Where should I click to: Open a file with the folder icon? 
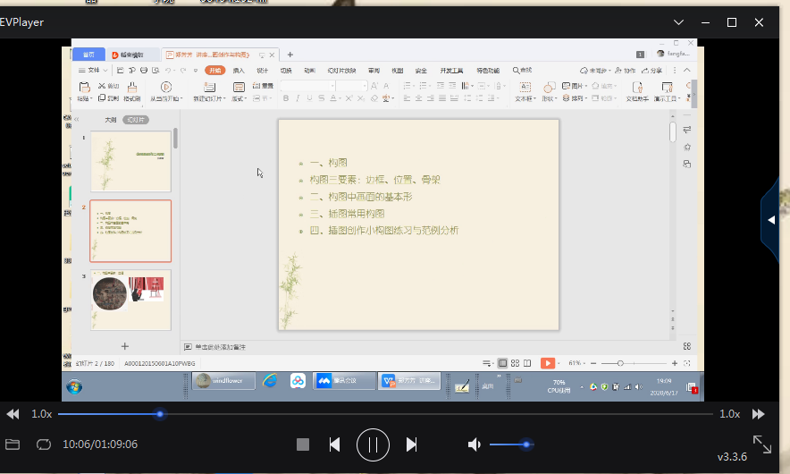(x=13, y=444)
